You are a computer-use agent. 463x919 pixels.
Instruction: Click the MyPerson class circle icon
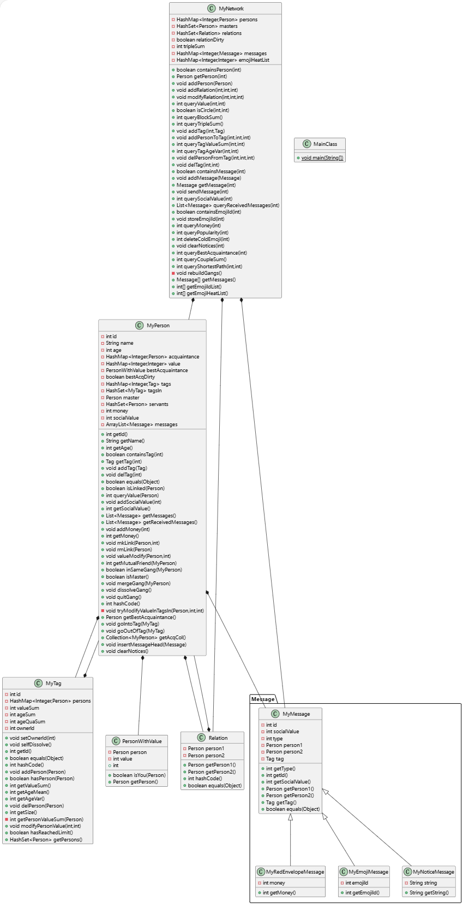pos(140,326)
